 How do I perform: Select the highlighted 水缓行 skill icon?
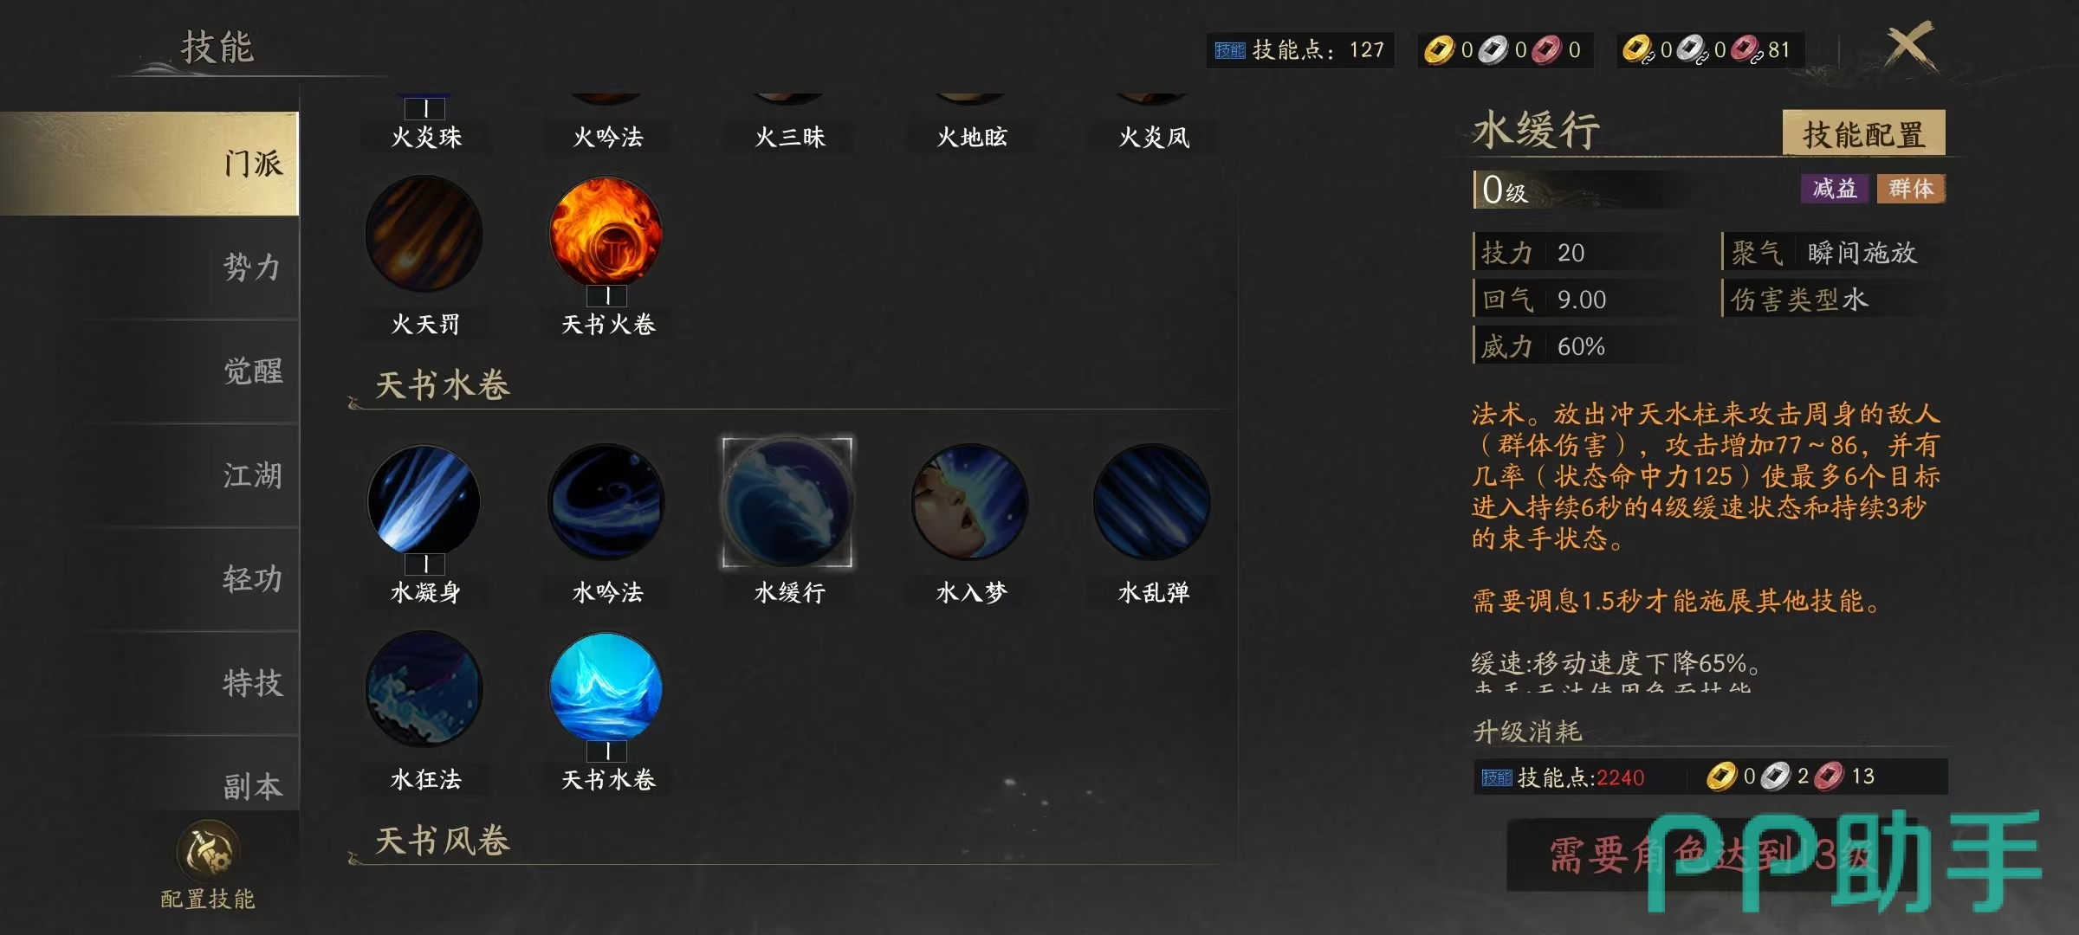tap(788, 502)
